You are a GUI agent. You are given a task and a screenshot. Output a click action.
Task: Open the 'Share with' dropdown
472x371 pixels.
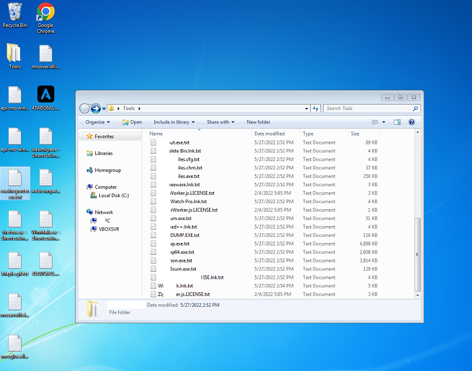pyautogui.click(x=220, y=122)
